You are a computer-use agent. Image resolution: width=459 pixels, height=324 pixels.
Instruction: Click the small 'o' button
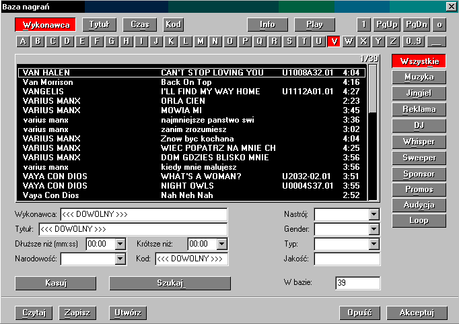(439, 25)
